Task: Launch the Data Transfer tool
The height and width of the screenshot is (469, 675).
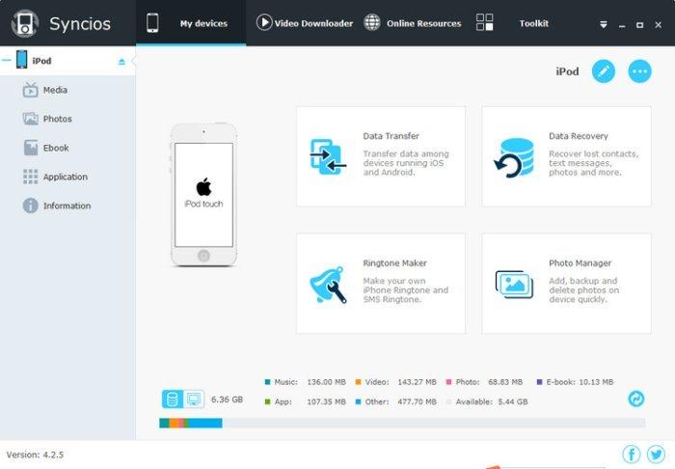Action: [x=380, y=156]
